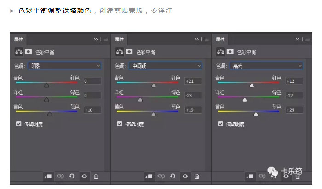The width and height of the screenshot is (322, 189).
Task: Click 青色-红色 slider handle in 高光 panel
Action: tap(252, 85)
